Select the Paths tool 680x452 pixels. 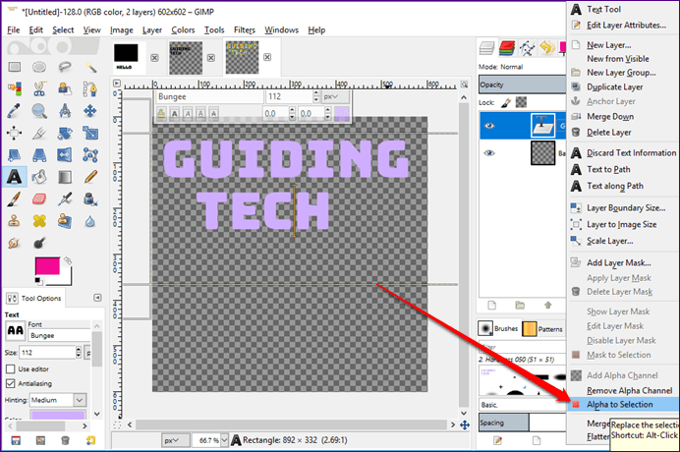pos(90,88)
